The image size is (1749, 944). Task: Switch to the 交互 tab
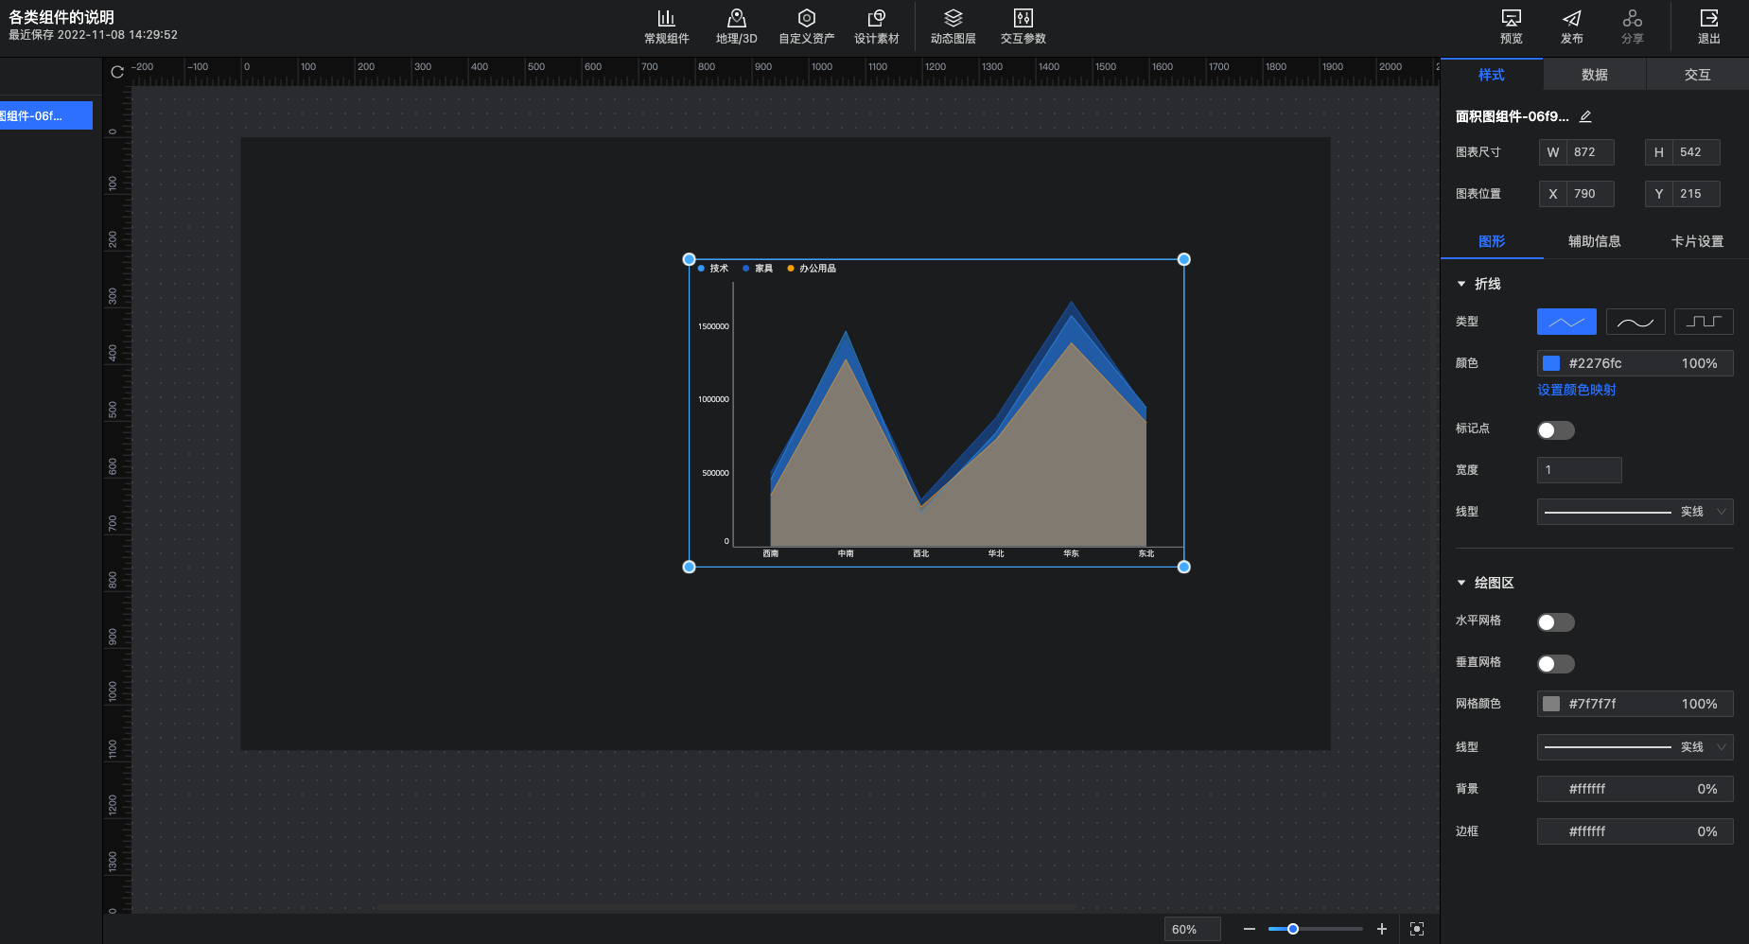tap(1698, 75)
